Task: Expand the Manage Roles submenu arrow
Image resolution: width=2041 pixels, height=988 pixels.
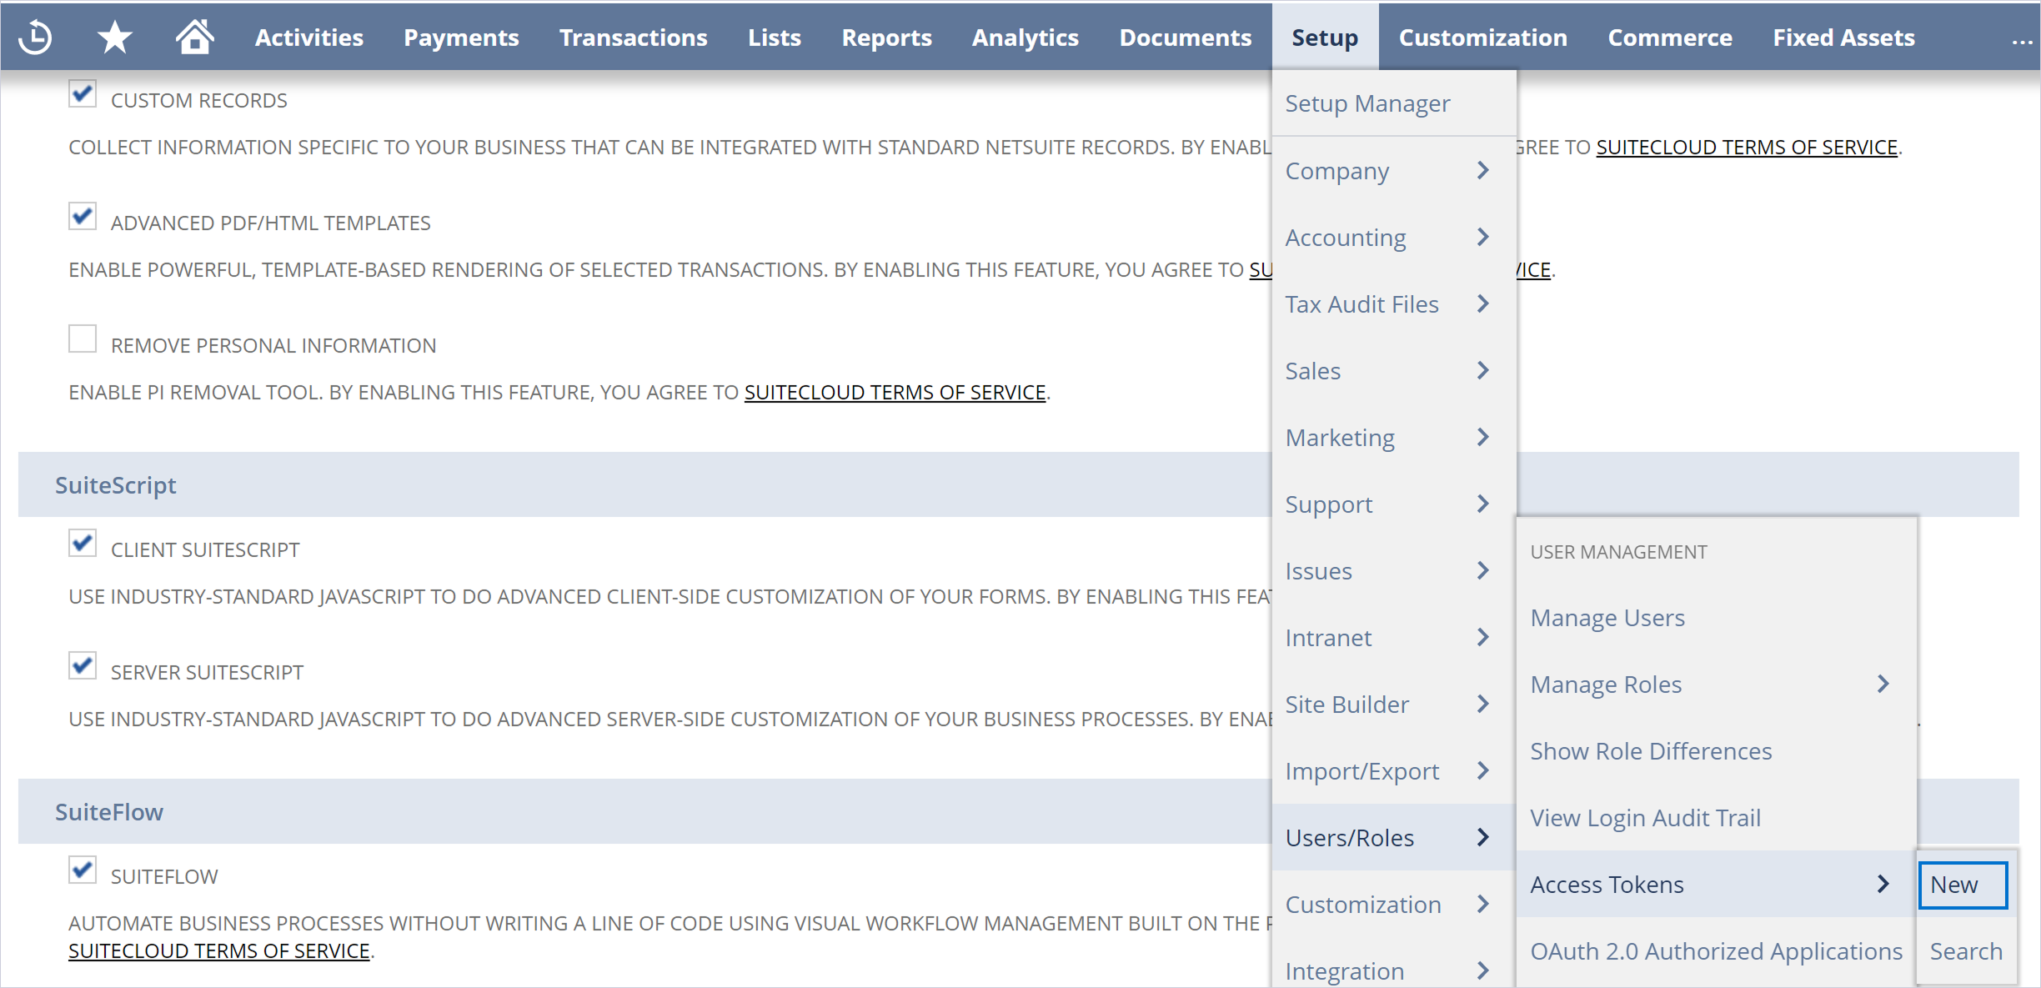Action: [x=1883, y=684]
